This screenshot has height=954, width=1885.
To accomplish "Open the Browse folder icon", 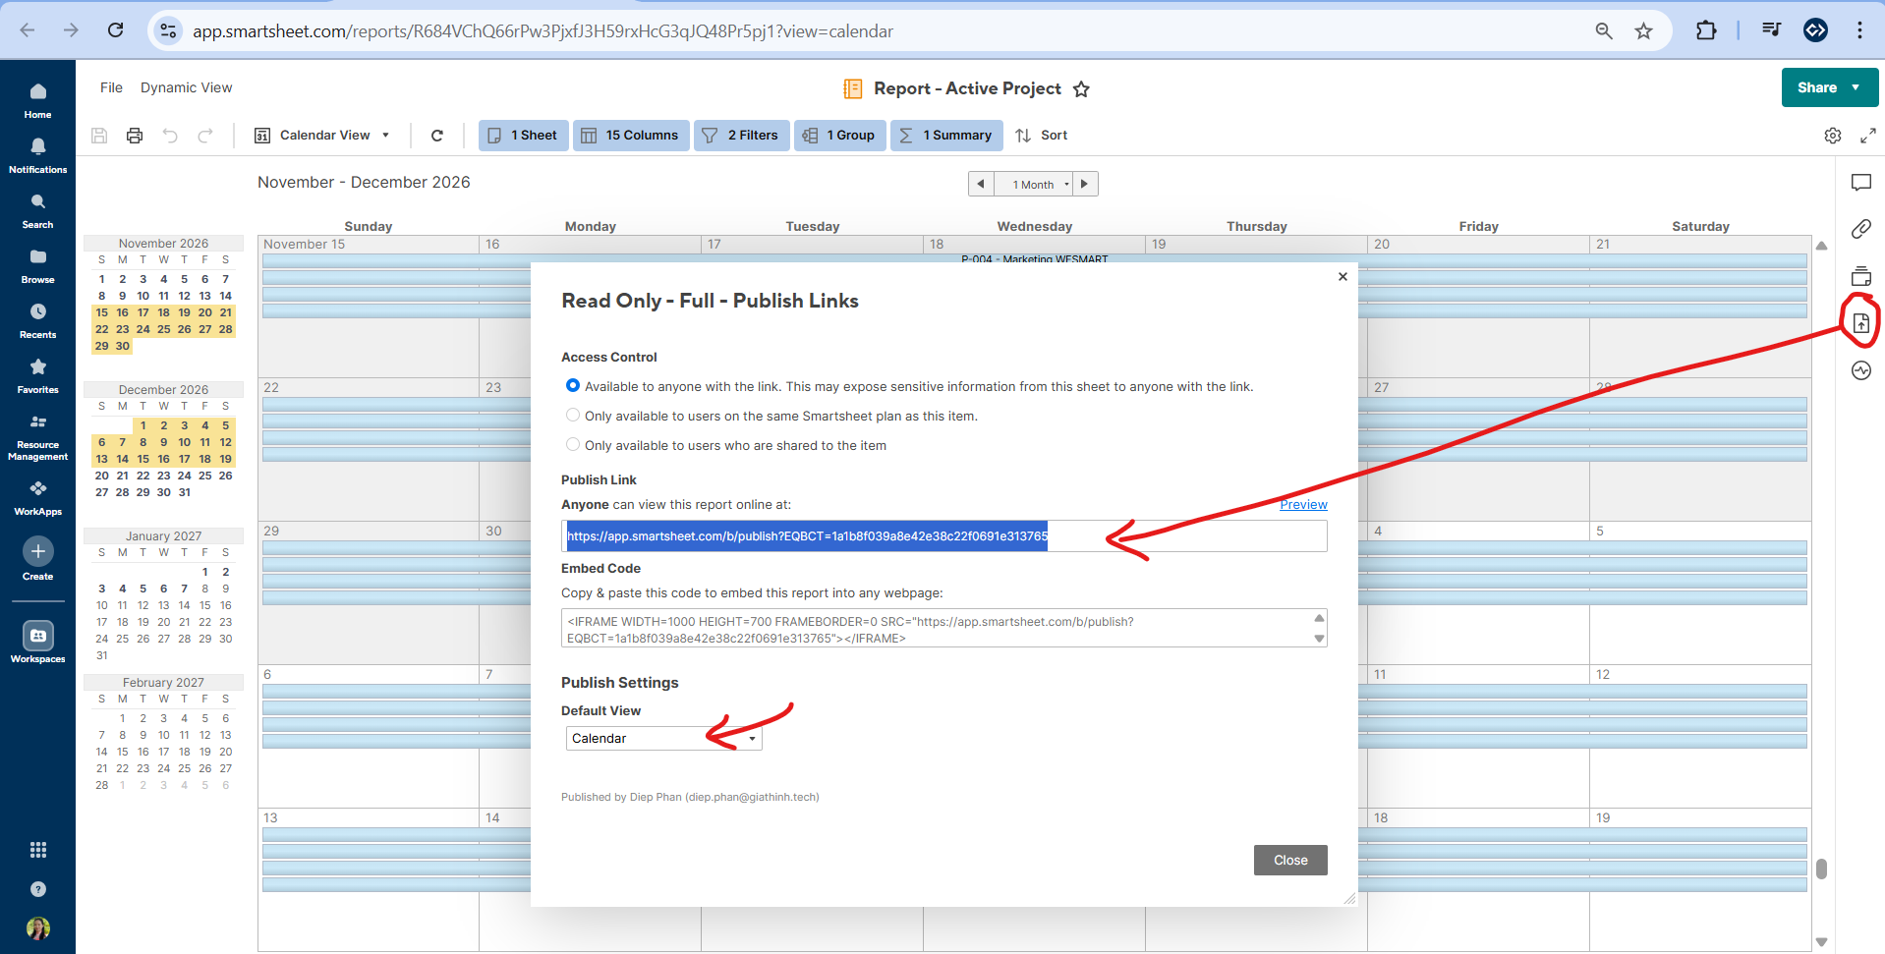I will (37, 265).
